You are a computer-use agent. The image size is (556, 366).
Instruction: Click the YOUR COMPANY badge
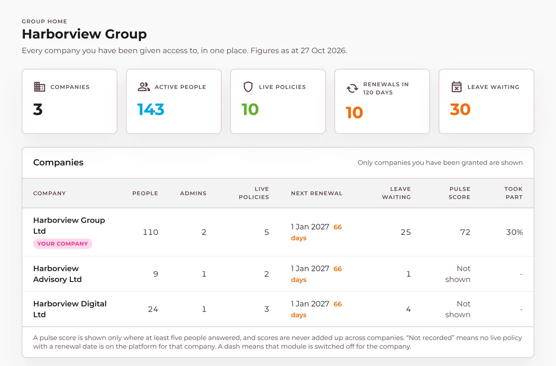[x=63, y=244]
